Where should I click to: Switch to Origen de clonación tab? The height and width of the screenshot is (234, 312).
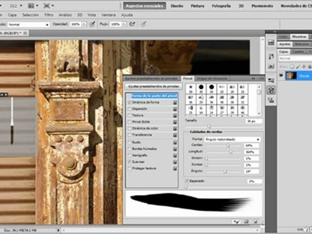pyautogui.click(x=212, y=79)
